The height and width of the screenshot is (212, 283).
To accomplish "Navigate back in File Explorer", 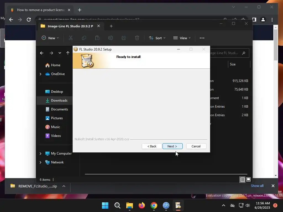I will [x=42, y=53].
